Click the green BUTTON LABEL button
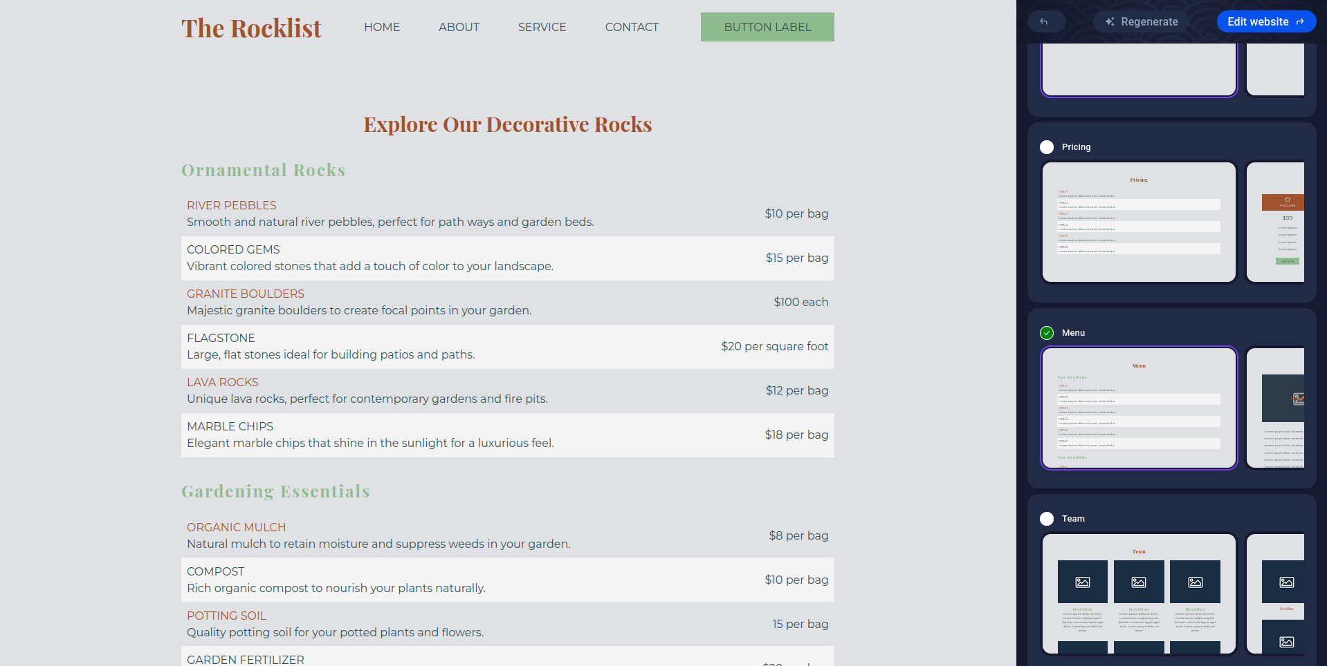Image resolution: width=1327 pixels, height=666 pixels. point(767,27)
